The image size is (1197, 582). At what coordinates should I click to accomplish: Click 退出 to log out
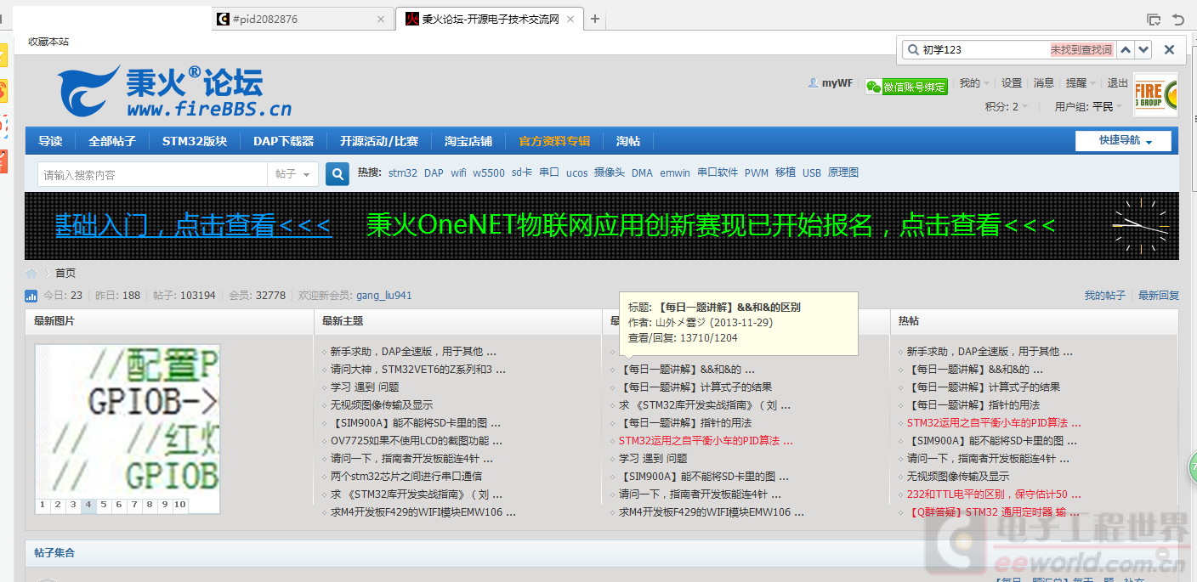tap(1118, 83)
